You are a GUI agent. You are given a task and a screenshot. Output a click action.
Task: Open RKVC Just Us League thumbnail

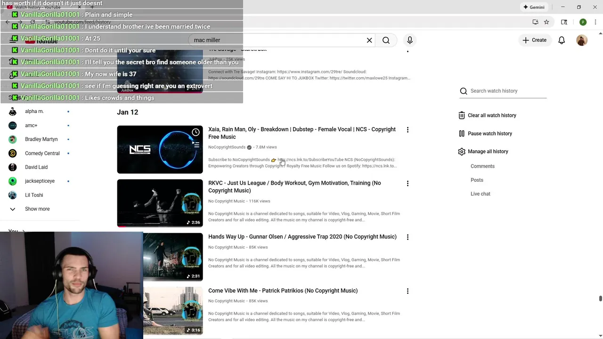click(160, 203)
